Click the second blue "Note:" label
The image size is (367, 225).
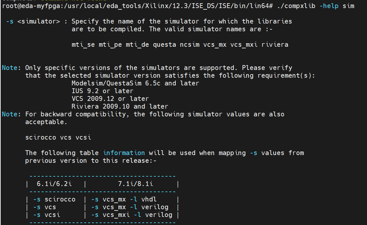click(11, 114)
